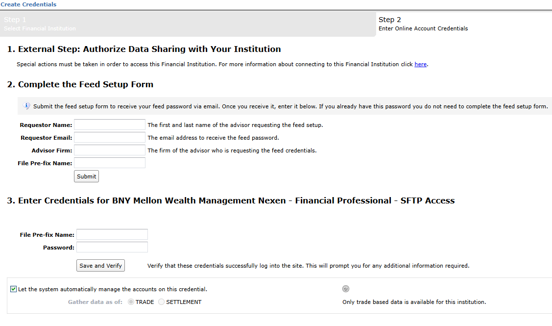Screen dimensions: 552x326
Task: Select the TRADE radio button
Action: (131, 302)
